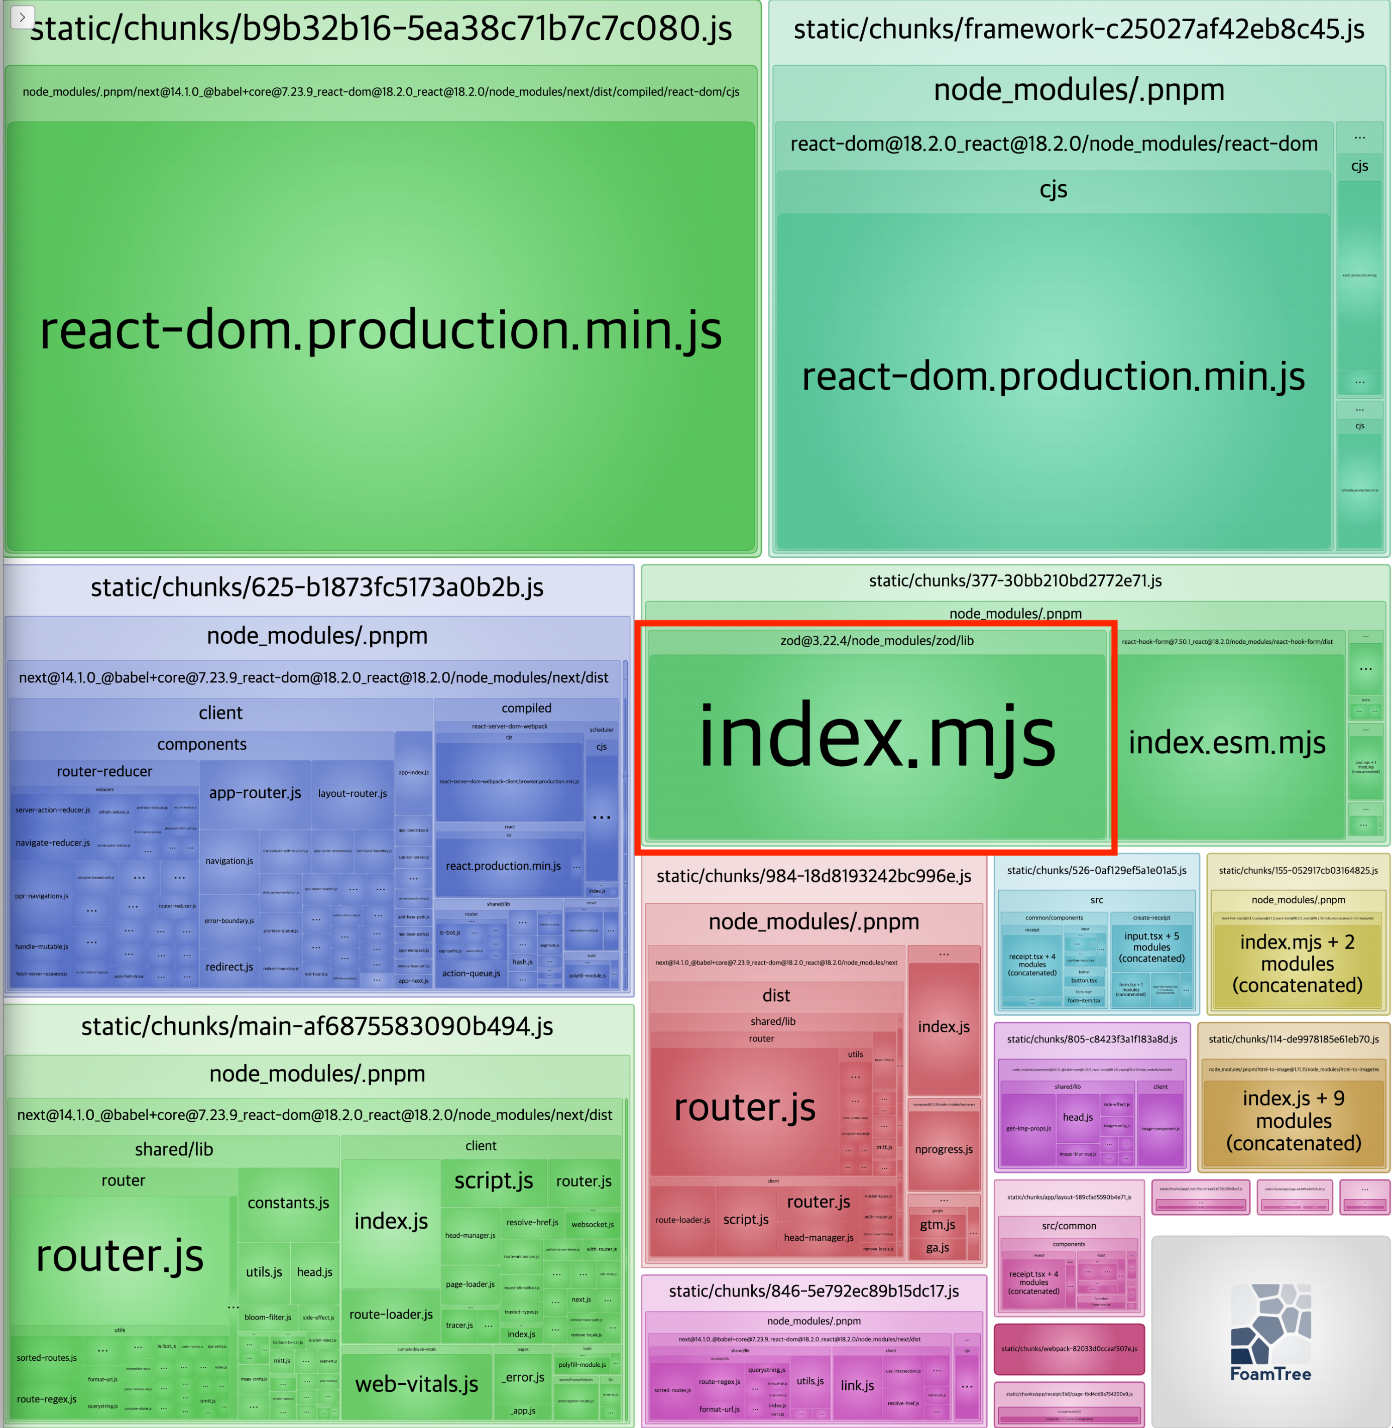Select the web-vitals.js module block
The width and height of the screenshot is (1393, 1428).
point(416,1384)
